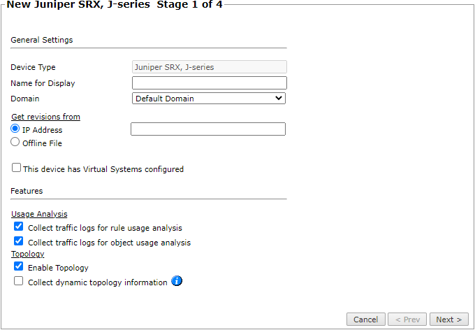Click the underlined Get revisions from label
This screenshot has width=475, height=330.
(x=45, y=117)
